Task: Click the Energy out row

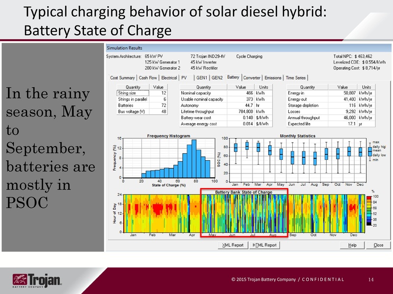Action: tap(331, 99)
